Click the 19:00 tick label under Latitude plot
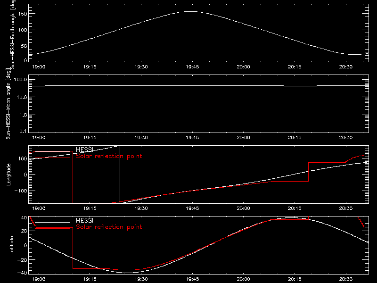 click(x=39, y=279)
